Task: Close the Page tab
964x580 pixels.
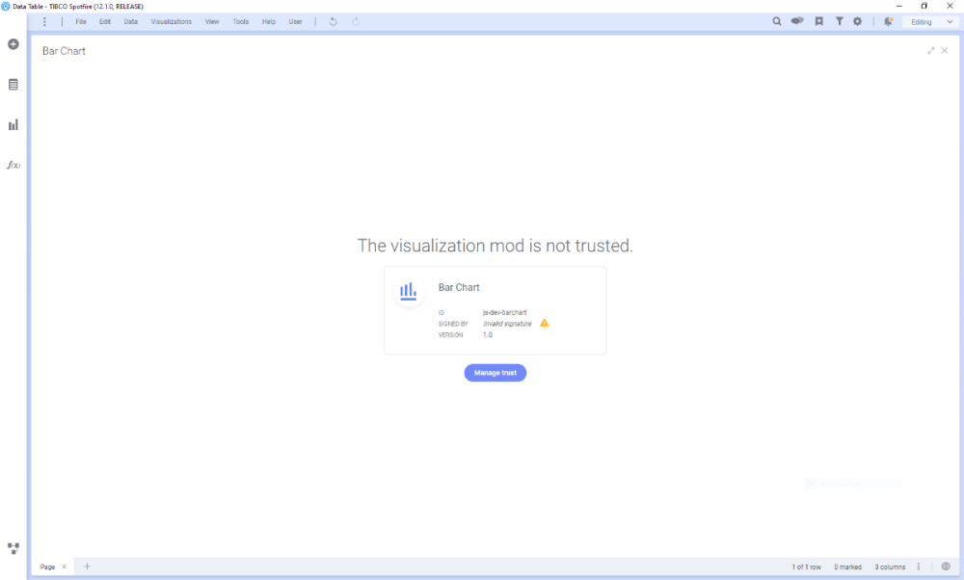Action: [64, 567]
